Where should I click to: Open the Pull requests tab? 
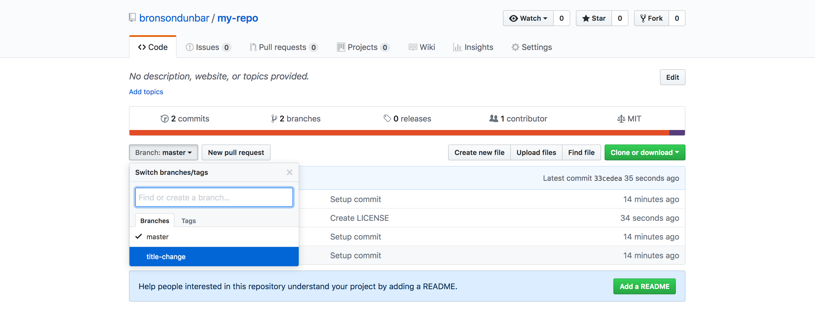pos(283,47)
